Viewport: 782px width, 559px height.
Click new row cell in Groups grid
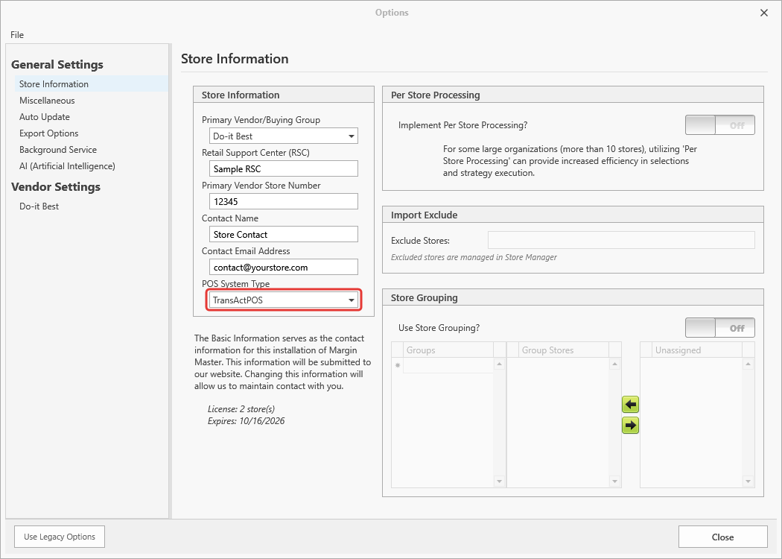coord(448,365)
